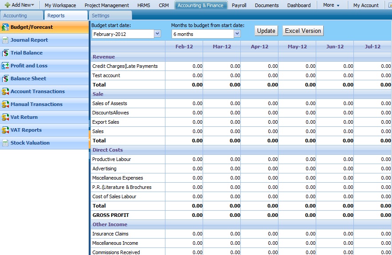392x255 pixels.
Task: Click the DiscountsAllowes row label
Action: click(110, 113)
